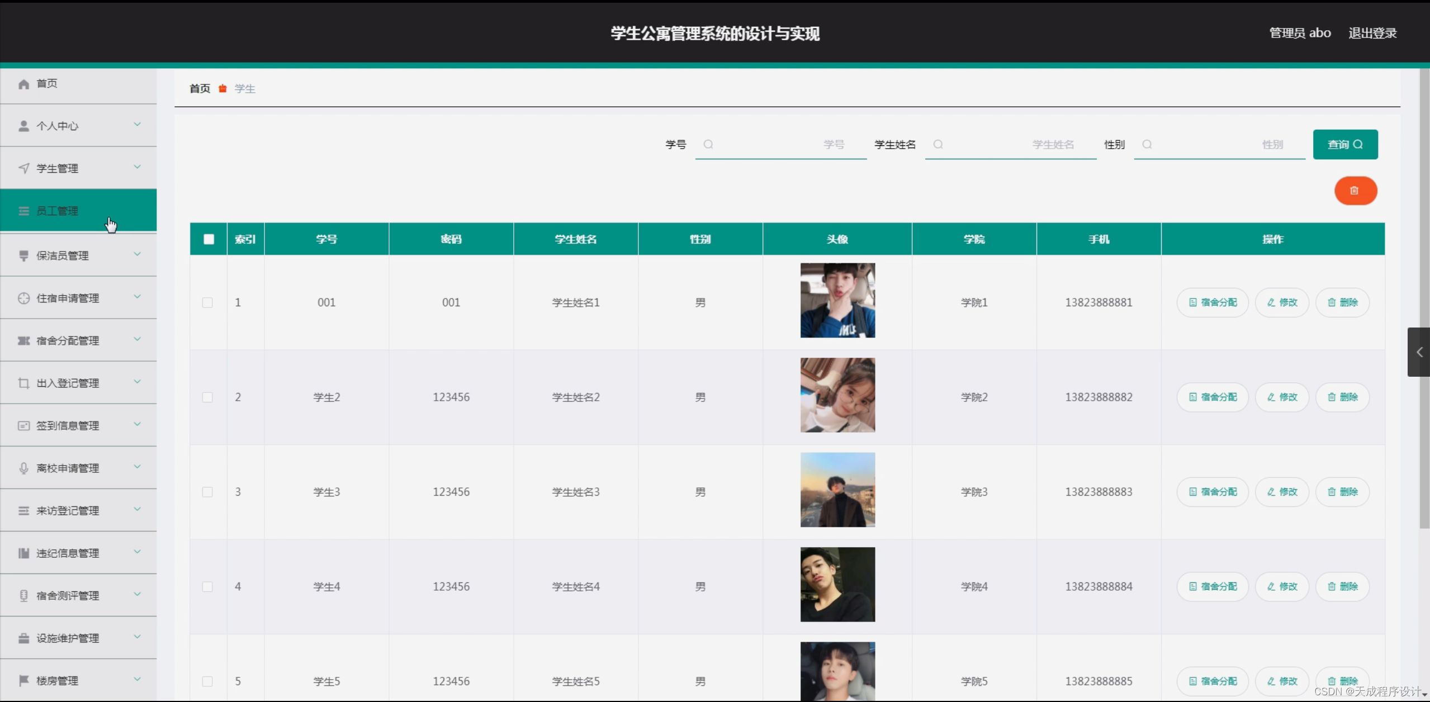Select the 个人中心 person icon
The height and width of the screenshot is (702, 1430).
(23, 125)
